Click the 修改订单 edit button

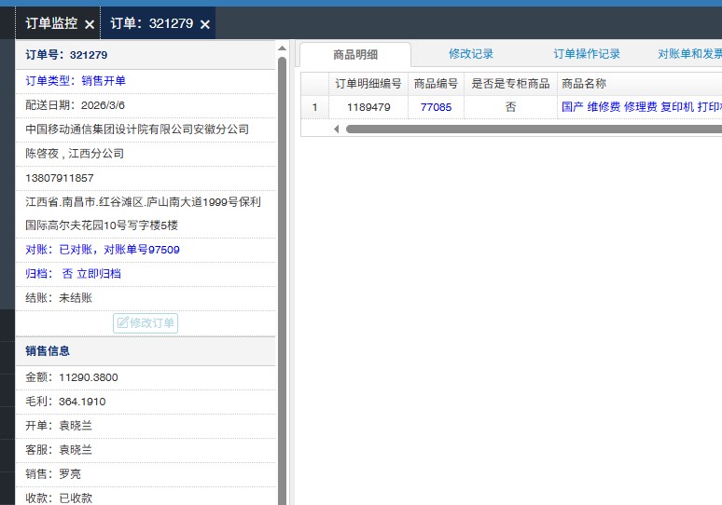click(146, 322)
